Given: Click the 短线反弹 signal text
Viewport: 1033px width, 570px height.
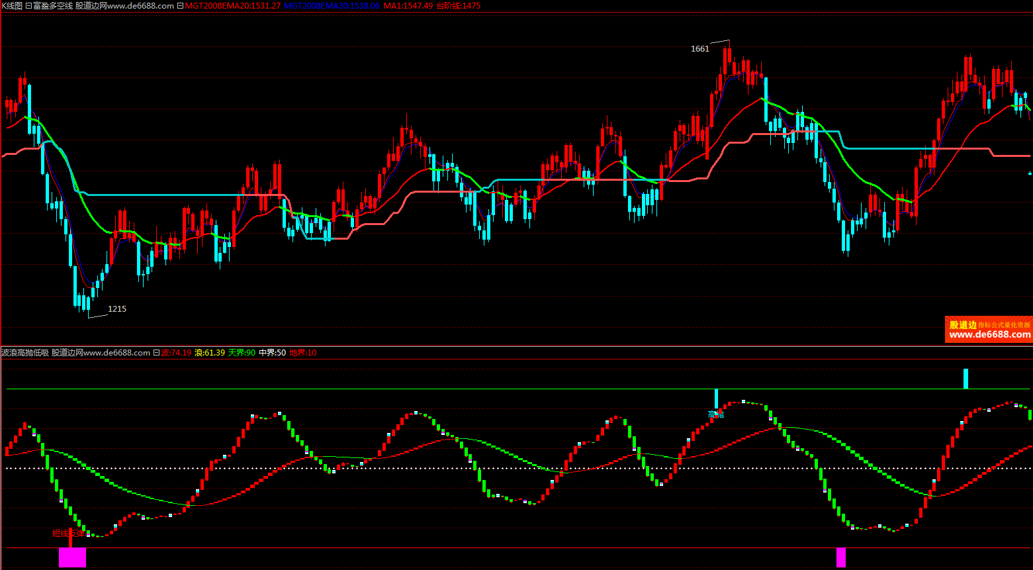Looking at the screenshot, I should (69, 533).
